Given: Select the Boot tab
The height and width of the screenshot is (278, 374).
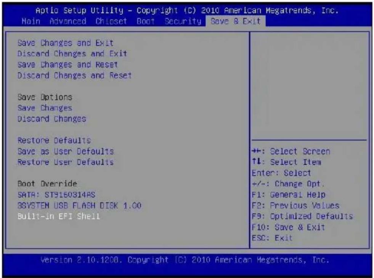Looking at the screenshot, I should point(146,21).
